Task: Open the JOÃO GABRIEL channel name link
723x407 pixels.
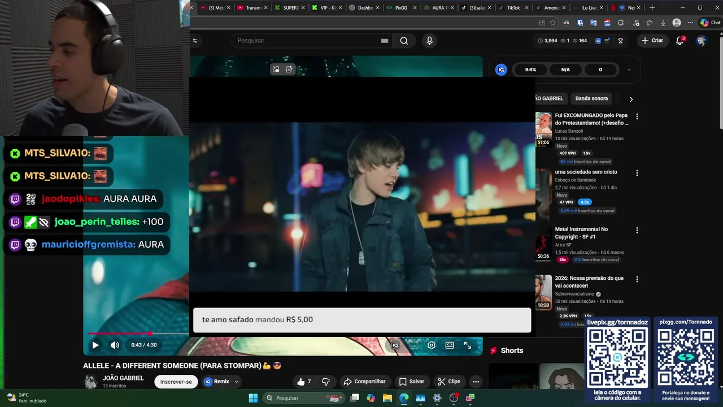Action: 123,378
